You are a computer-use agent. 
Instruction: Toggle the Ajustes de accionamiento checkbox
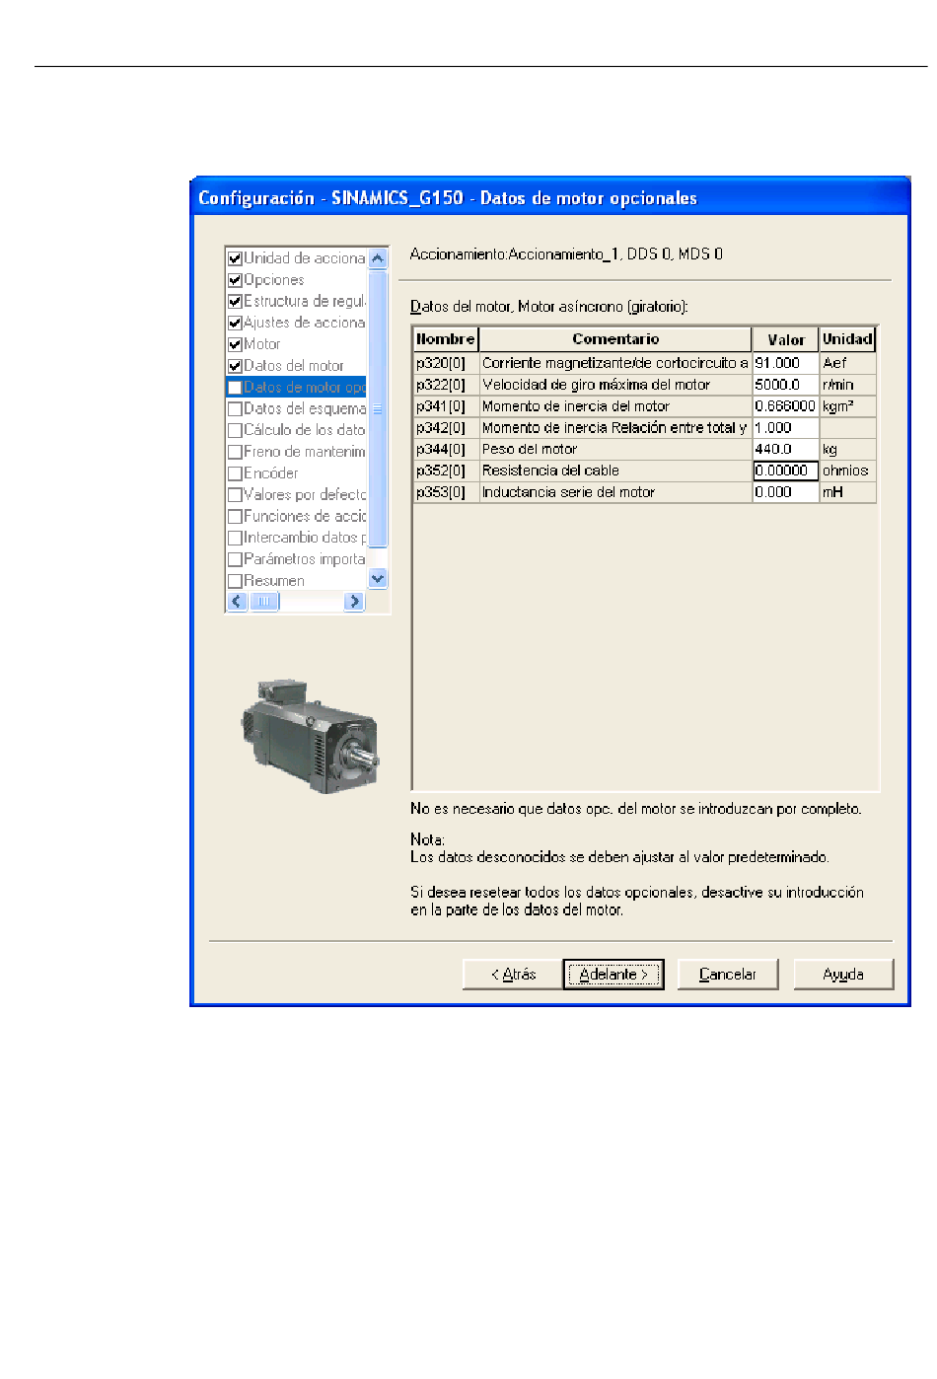point(235,323)
